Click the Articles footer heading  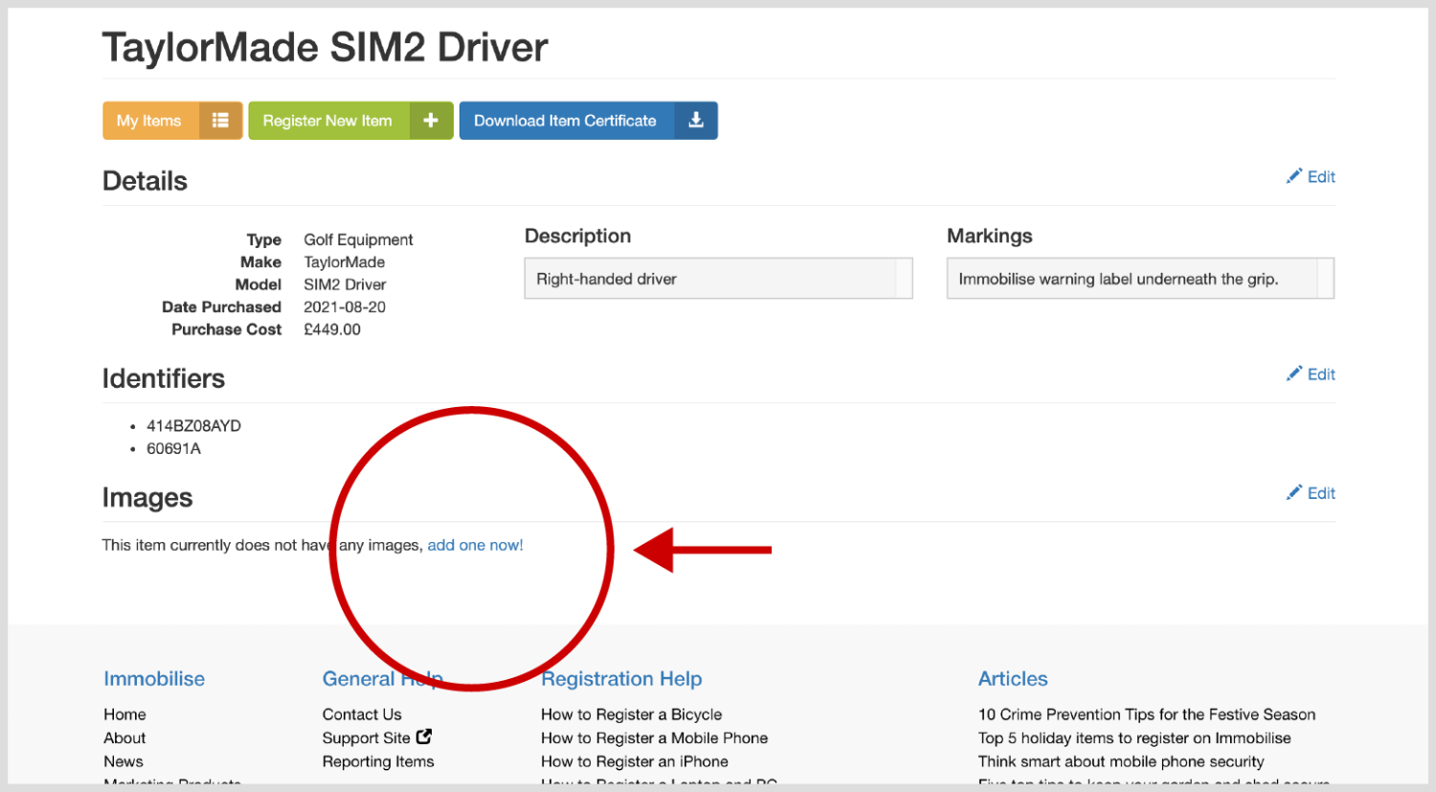[1013, 678]
